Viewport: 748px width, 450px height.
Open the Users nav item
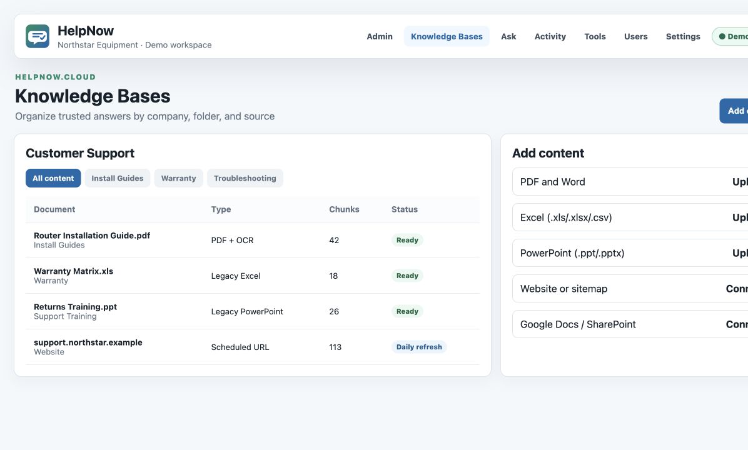coord(635,36)
